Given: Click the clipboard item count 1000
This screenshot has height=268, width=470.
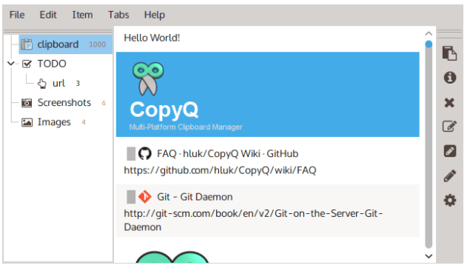Looking at the screenshot, I should point(98,44).
